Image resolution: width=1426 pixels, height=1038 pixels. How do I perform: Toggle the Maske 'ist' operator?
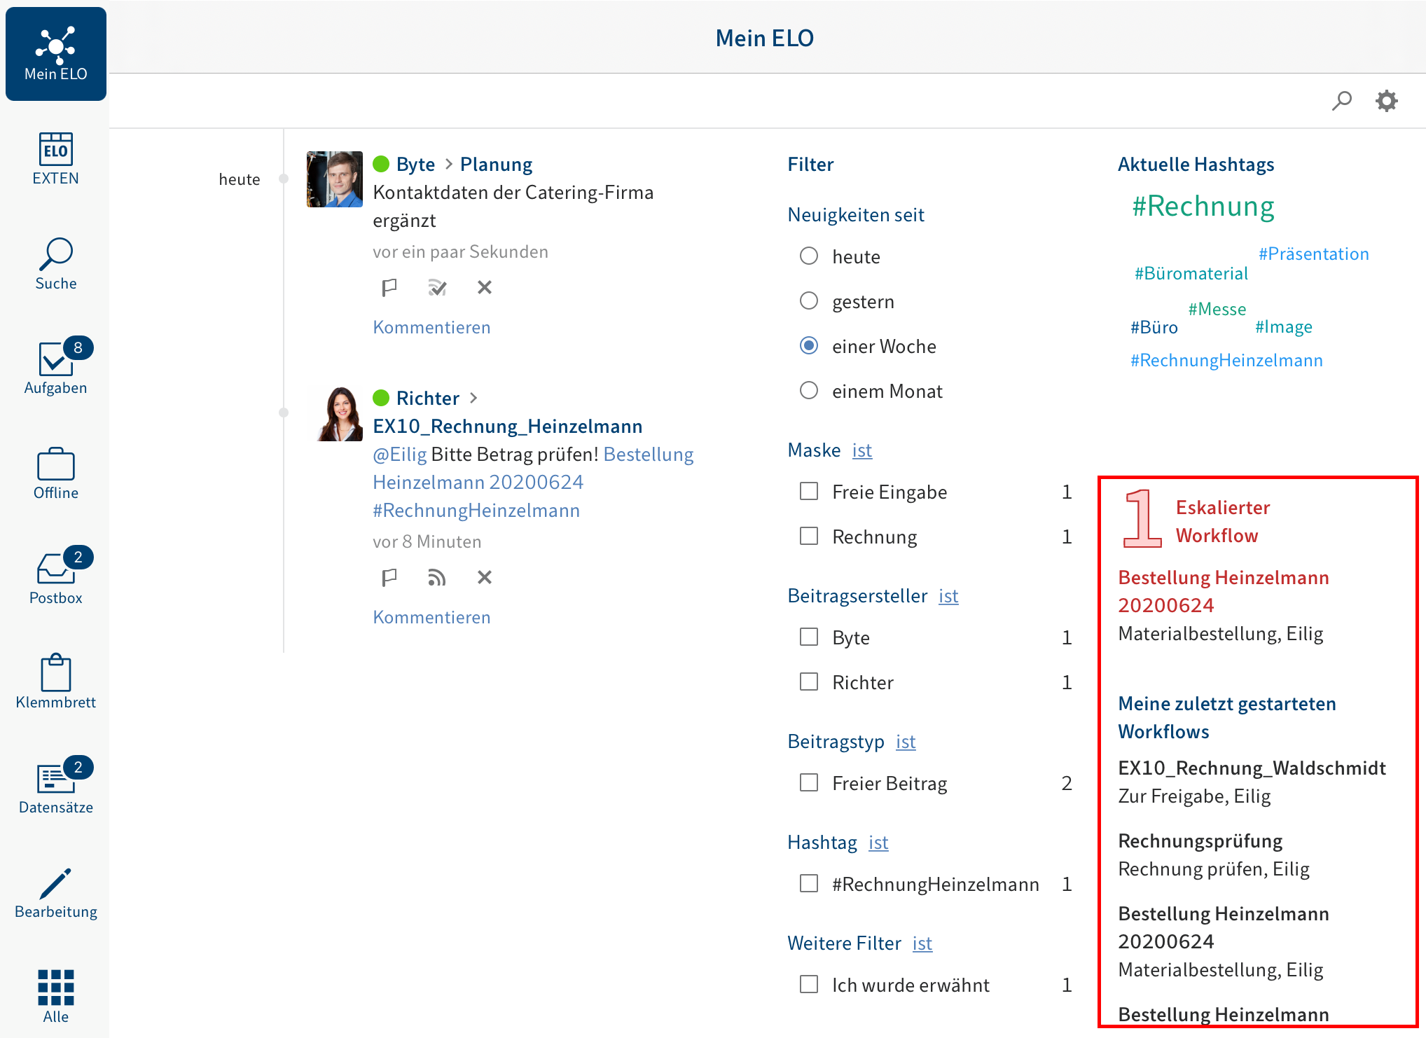[862, 450]
